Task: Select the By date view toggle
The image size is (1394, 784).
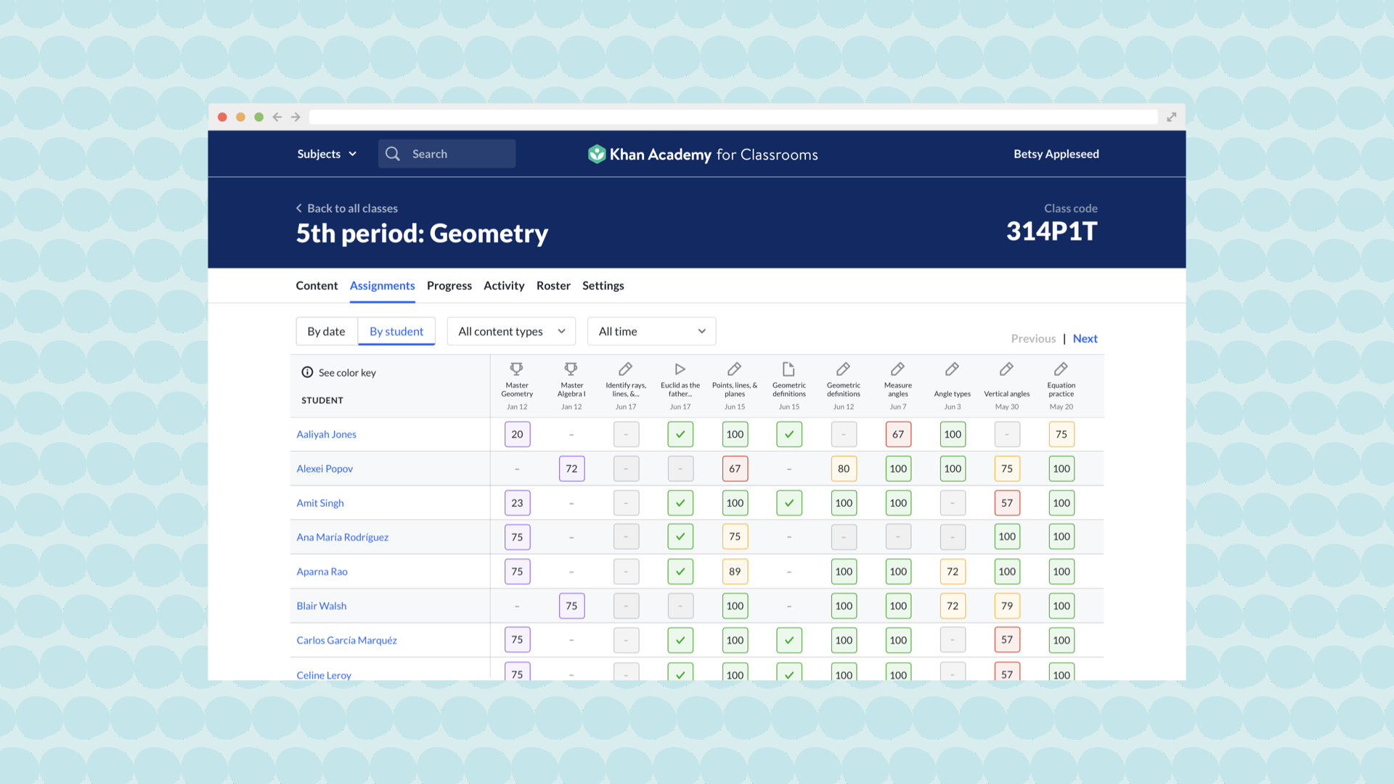Action: click(x=327, y=331)
